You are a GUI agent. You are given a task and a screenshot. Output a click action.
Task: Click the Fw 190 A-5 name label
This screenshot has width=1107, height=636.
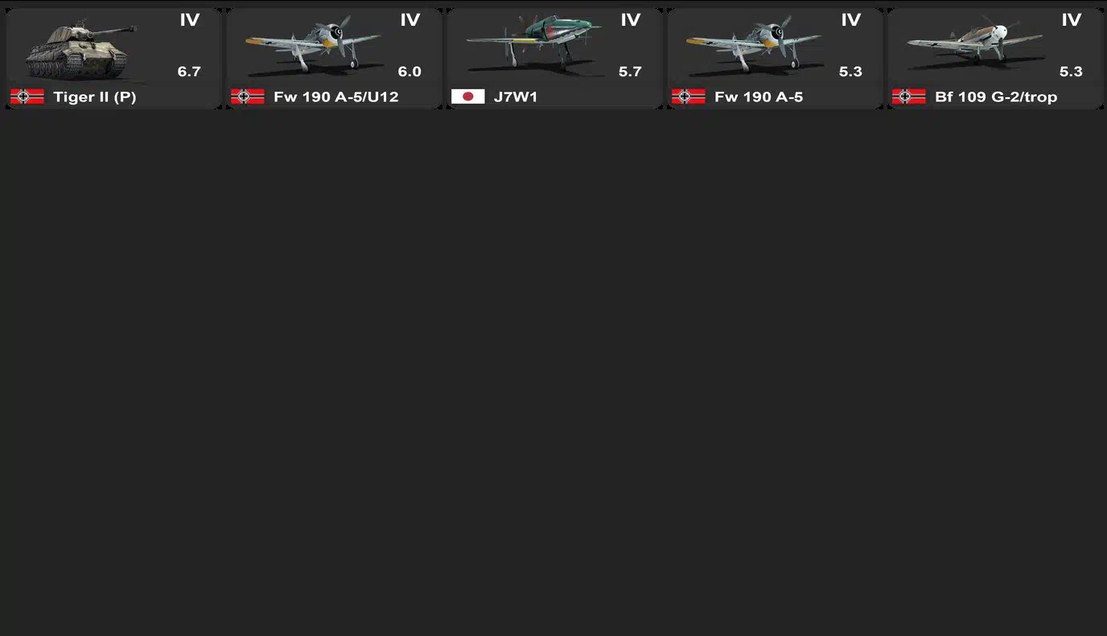tap(759, 97)
